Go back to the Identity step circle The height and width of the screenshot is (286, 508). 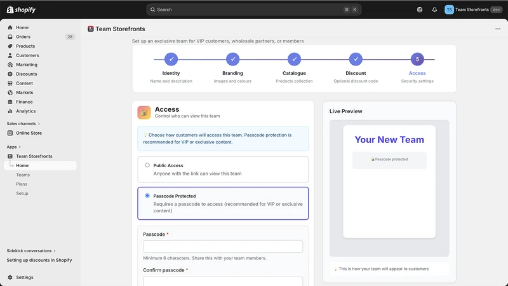pyautogui.click(x=171, y=59)
